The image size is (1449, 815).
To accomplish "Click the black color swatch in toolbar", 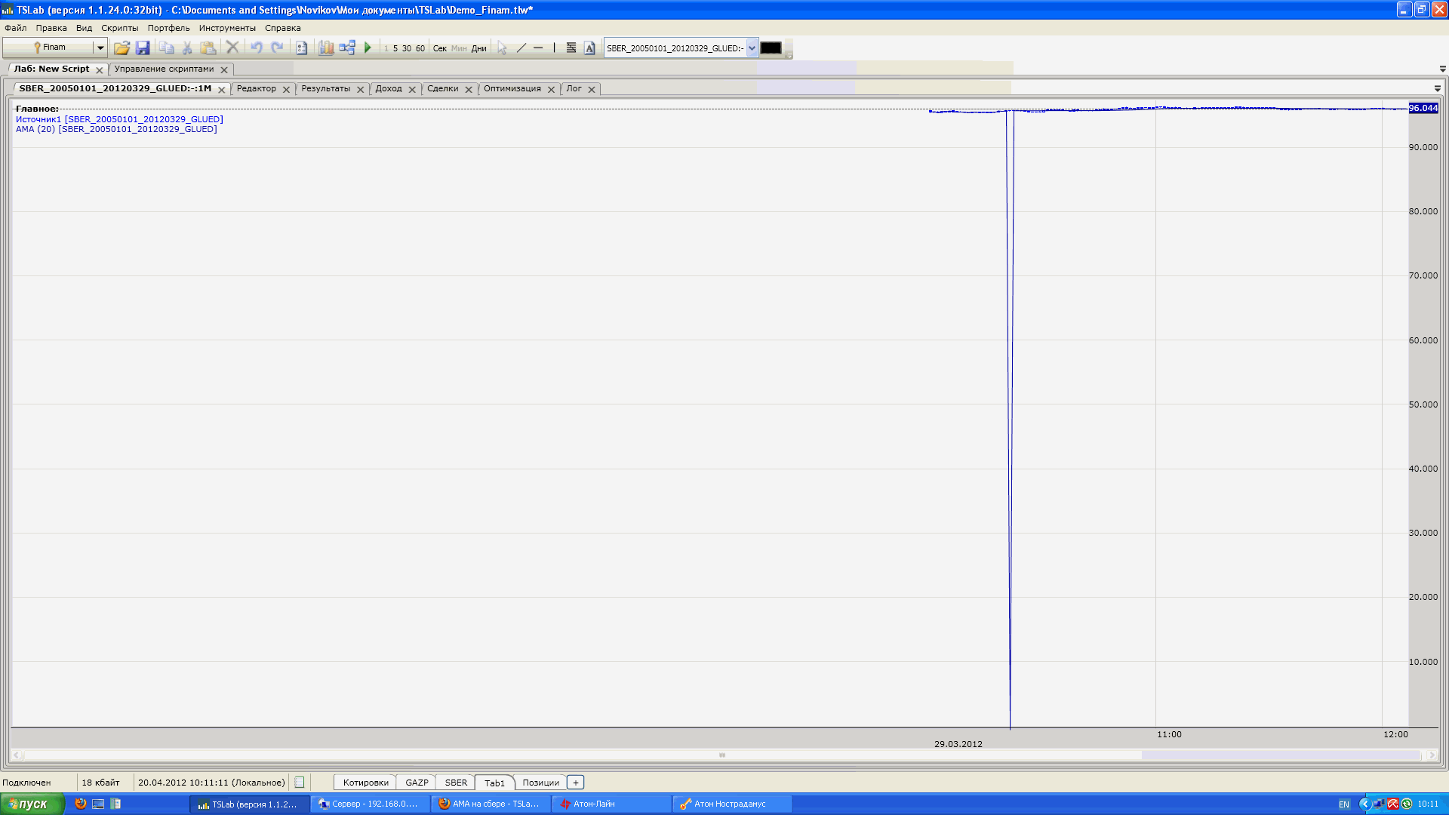I will (771, 48).
